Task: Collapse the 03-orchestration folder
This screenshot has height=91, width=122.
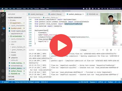Action: coord(16,36)
